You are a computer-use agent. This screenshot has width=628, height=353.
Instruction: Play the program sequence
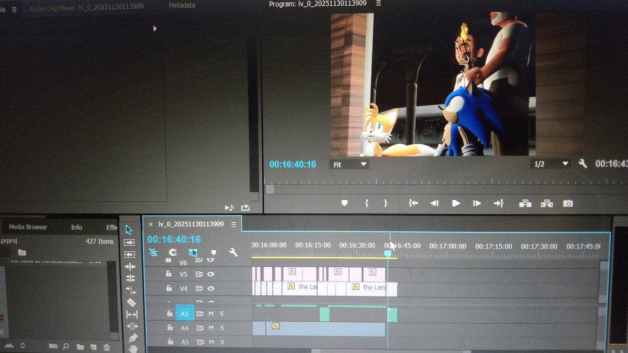coord(456,203)
